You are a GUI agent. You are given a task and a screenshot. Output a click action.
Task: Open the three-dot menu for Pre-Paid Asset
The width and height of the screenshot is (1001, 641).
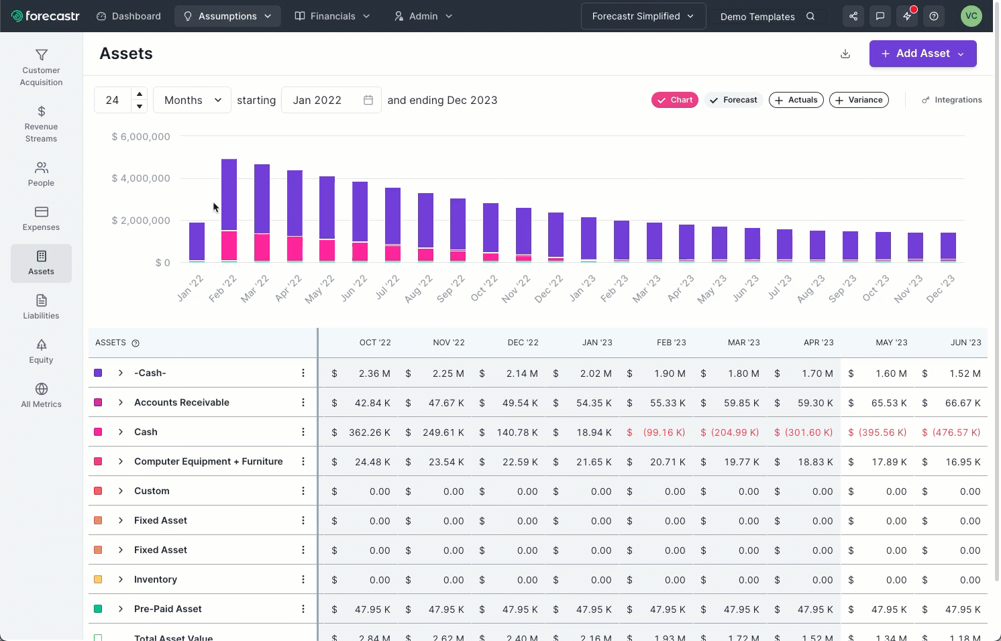click(x=303, y=609)
